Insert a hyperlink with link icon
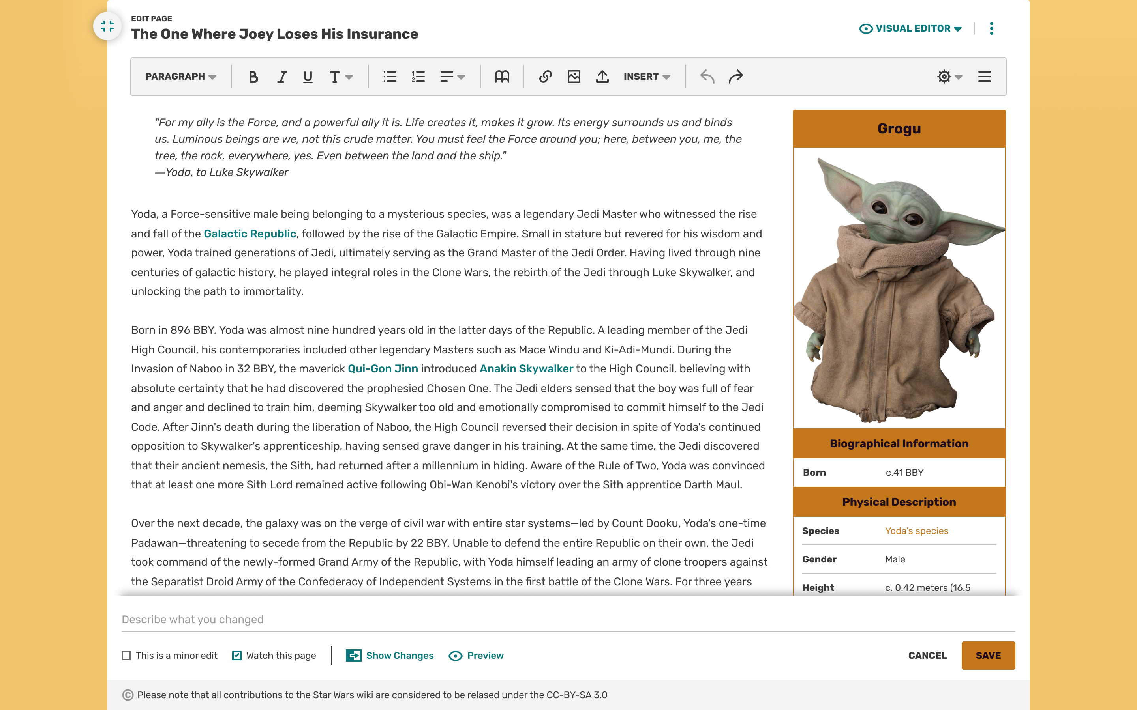 coord(545,77)
